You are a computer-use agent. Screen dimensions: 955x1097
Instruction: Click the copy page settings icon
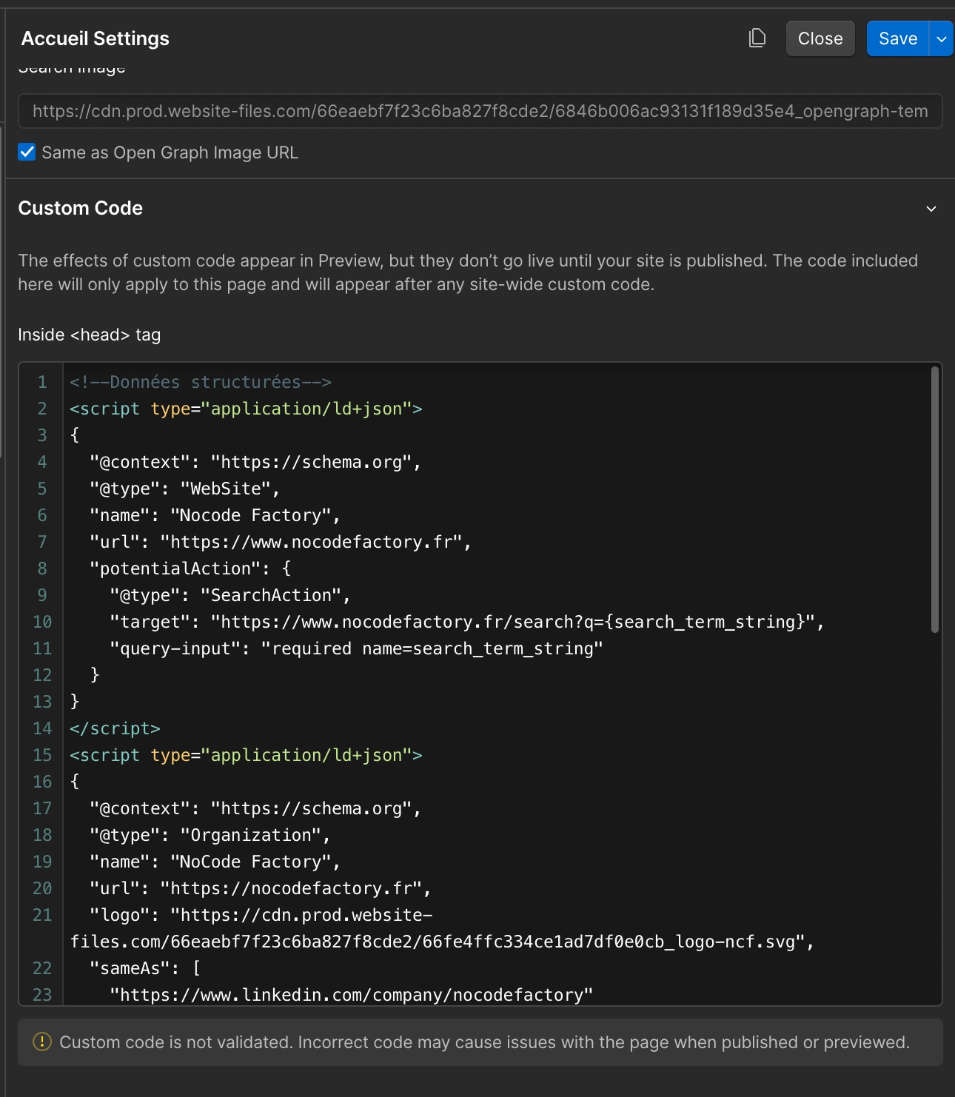pyautogui.click(x=757, y=38)
